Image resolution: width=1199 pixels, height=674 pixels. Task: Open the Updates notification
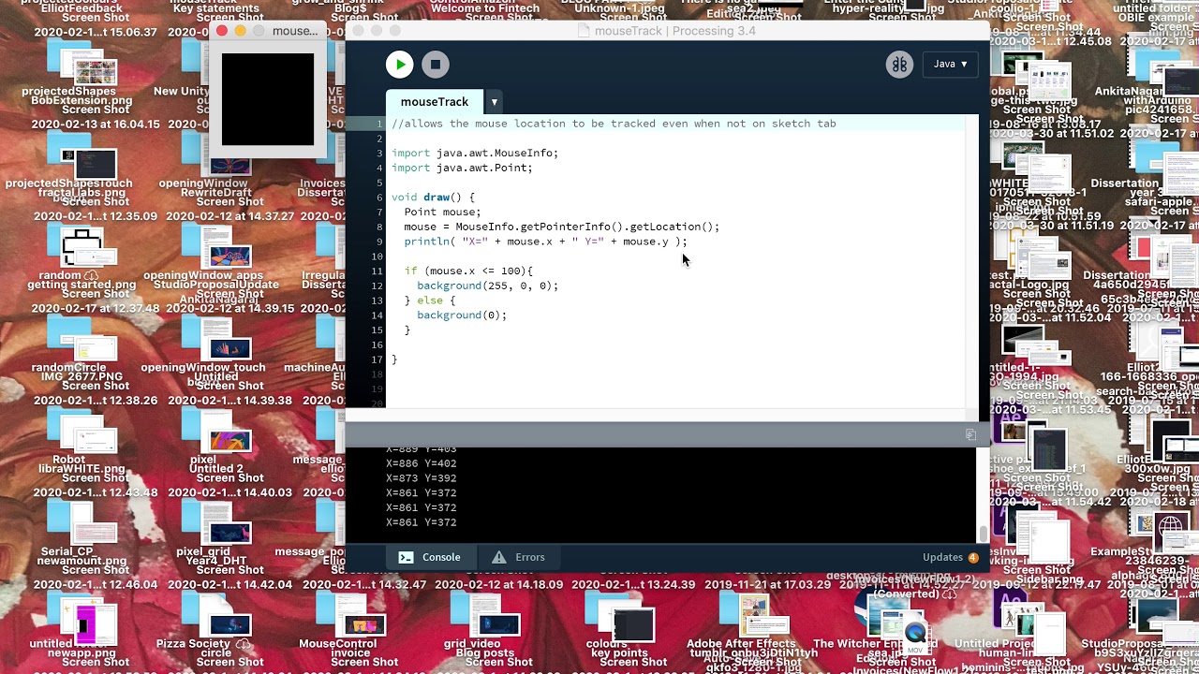[951, 557]
